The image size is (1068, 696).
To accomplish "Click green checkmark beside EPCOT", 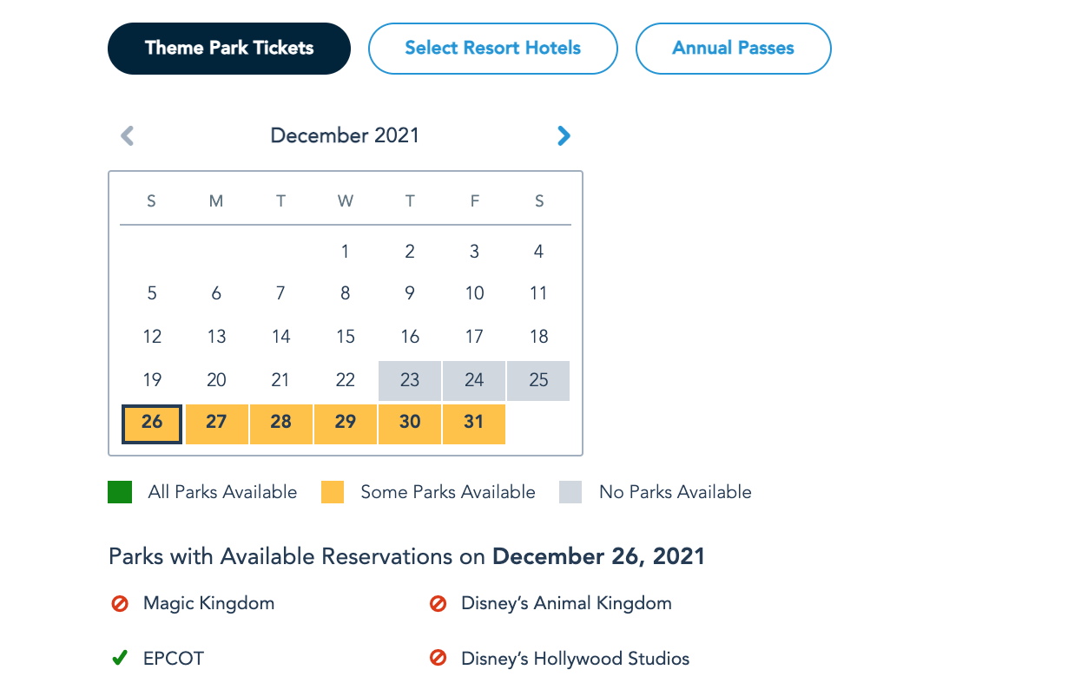I will click(120, 659).
